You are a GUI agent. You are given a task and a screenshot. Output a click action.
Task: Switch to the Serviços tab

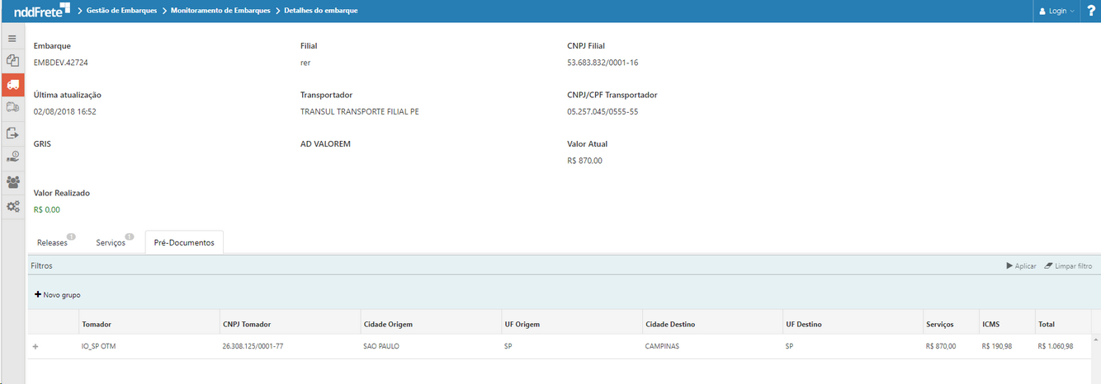(x=111, y=243)
